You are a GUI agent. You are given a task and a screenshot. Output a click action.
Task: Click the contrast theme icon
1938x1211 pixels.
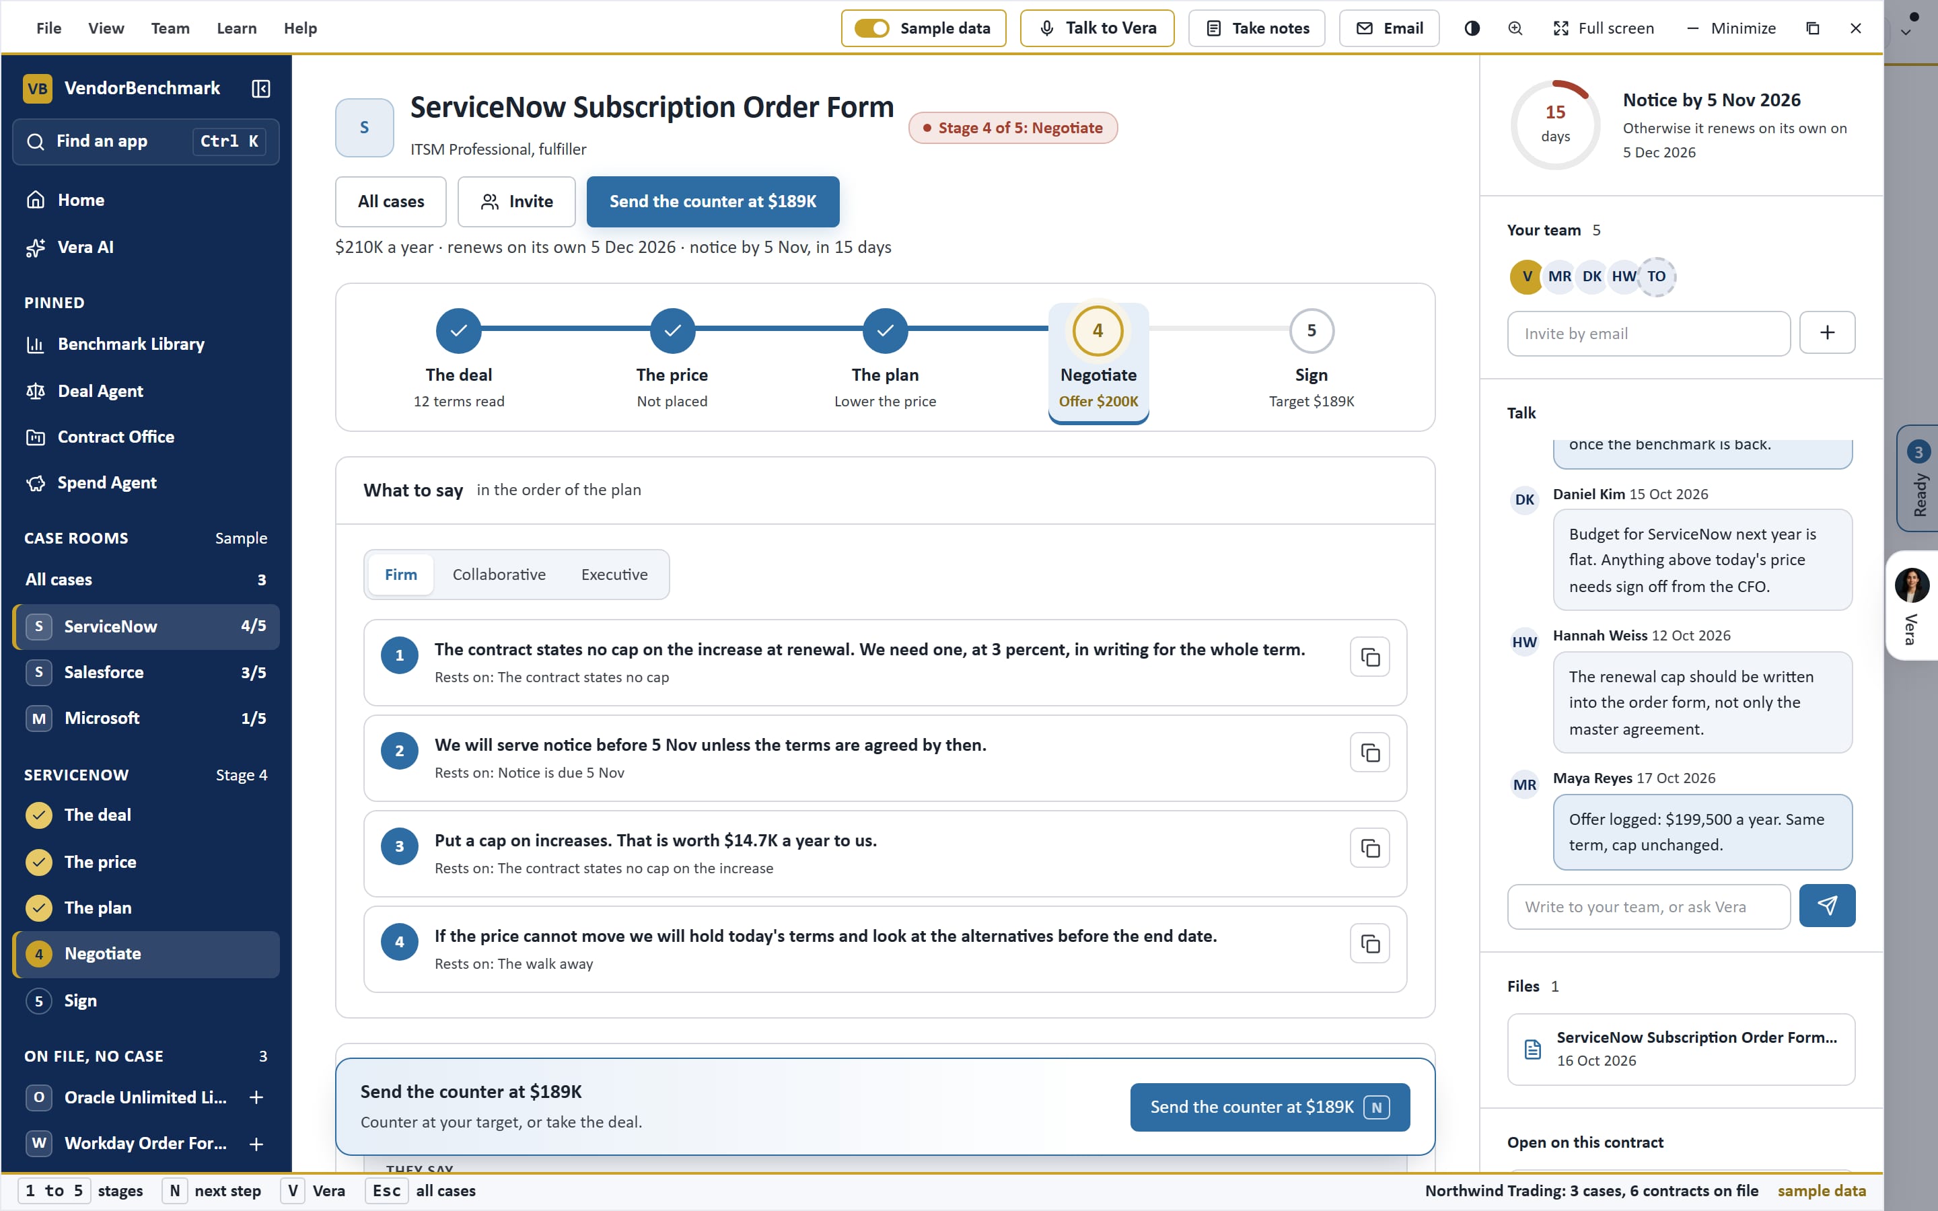[1472, 28]
